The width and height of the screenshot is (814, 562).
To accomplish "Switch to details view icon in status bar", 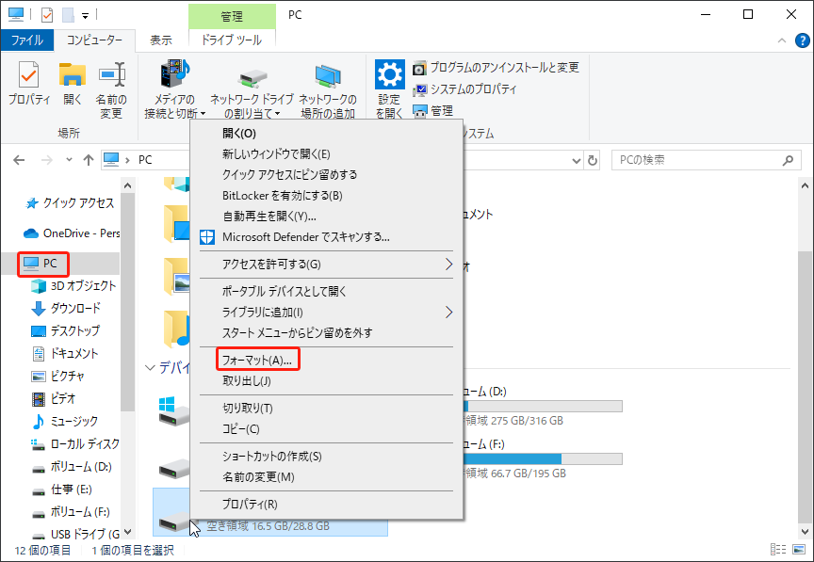I will 778,550.
